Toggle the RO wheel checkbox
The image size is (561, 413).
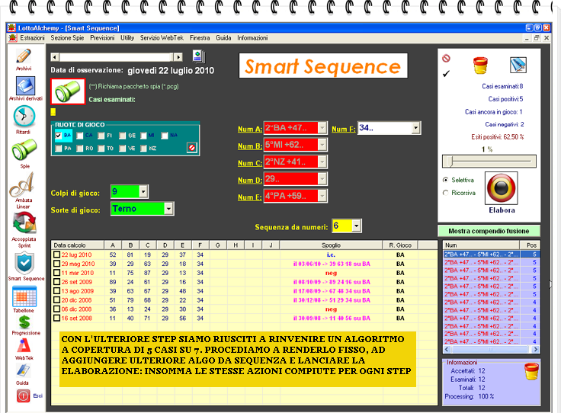tap(79, 148)
